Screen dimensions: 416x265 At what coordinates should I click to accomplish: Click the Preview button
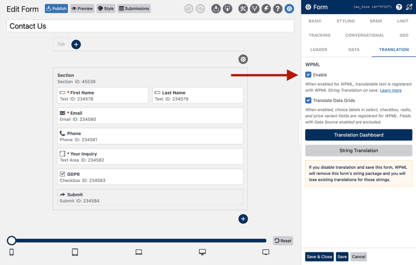click(82, 8)
